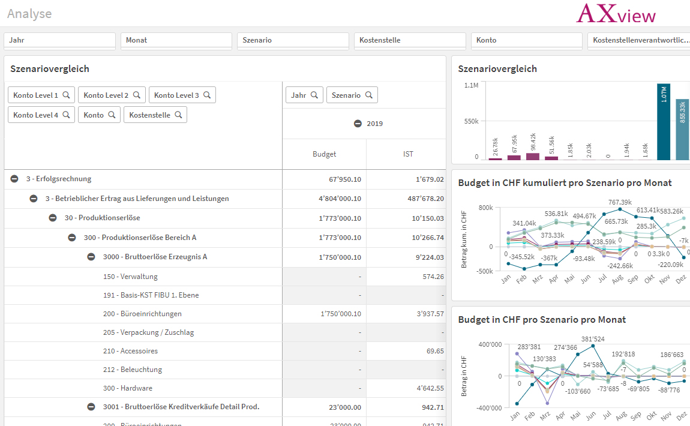Collapse the 2019 year column
The image size is (690, 426).
pyautogui.click(x=358, y=124)
